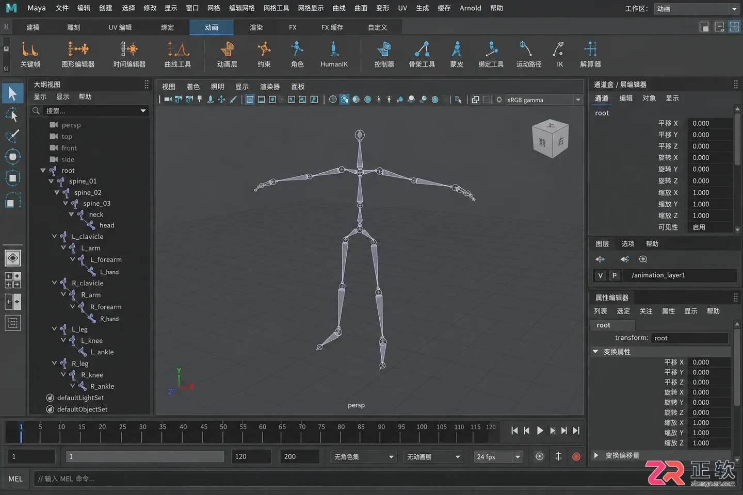The width and height of the screenshot is (743, 495).
Task: Select the head joint in outliner
Action: (x=107, y=225)
